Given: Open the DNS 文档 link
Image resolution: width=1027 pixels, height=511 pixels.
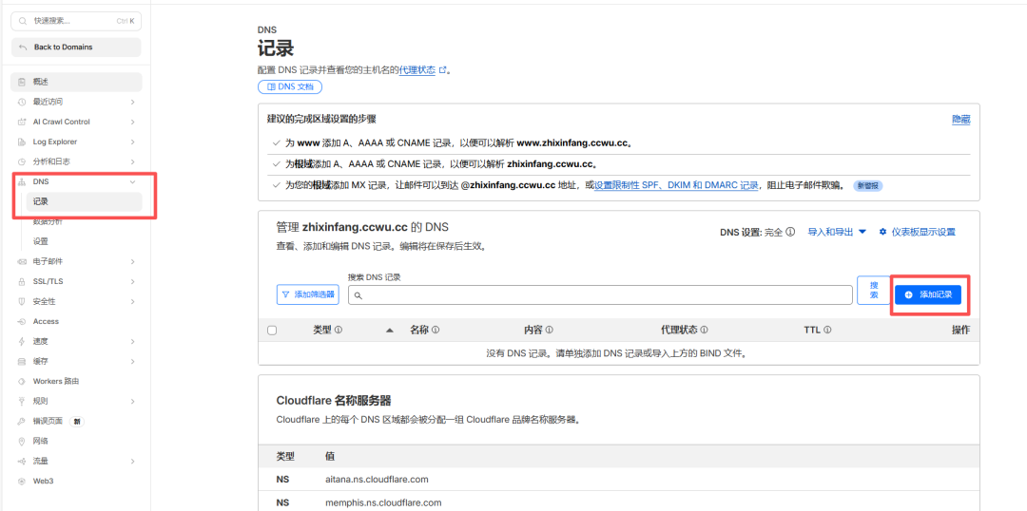Looking at the screenshot, I should pyautogui.click(x=290, y=86).
